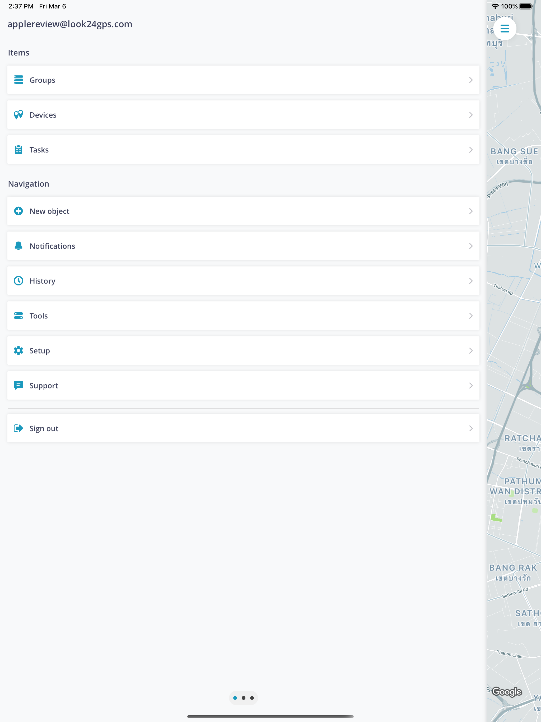541x722 pixels.
Task: Tap the Items section heading
Action: coord(18,53)
